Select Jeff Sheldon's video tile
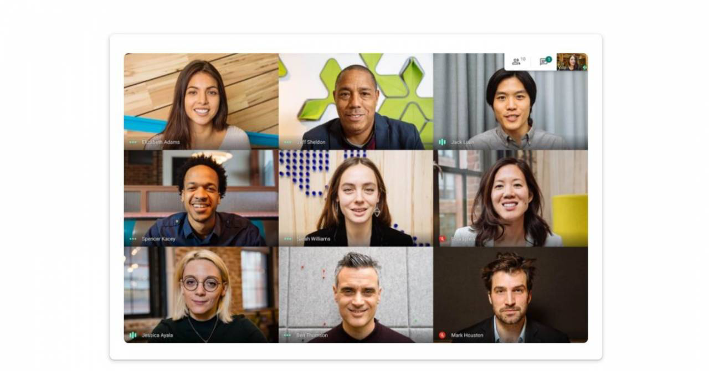709x371 pixels. (356, 101)
